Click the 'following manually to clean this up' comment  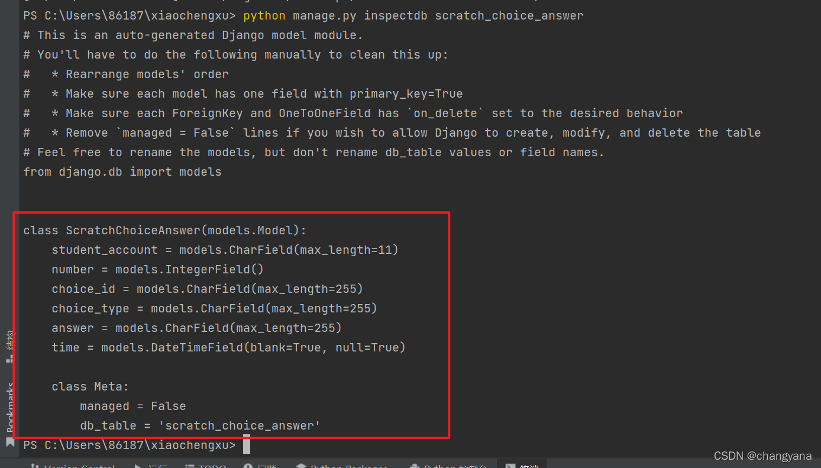pos(236,54)
